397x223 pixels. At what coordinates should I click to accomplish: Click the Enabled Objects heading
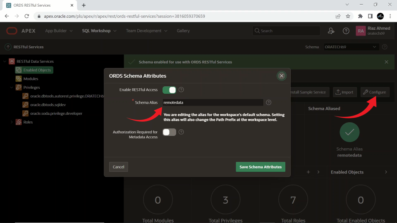[x=347, y=172]
